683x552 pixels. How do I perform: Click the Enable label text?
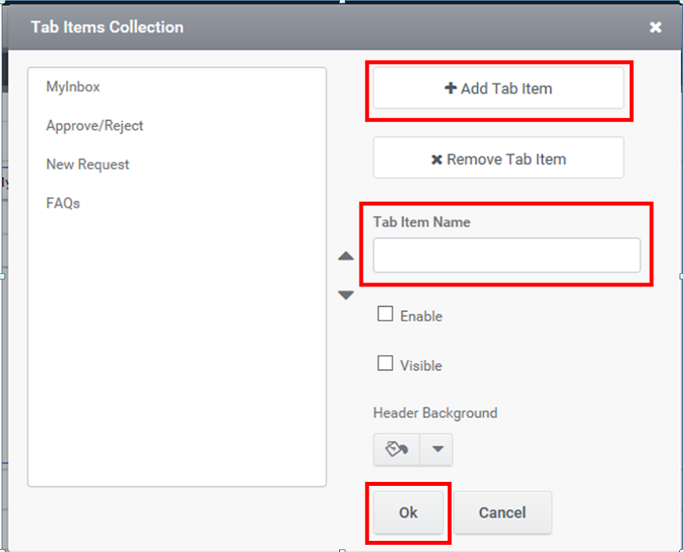click(421, 316)
